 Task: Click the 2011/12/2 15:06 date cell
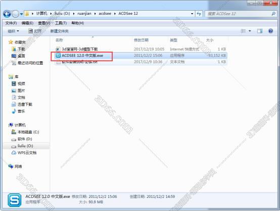(x=148, y=56)
